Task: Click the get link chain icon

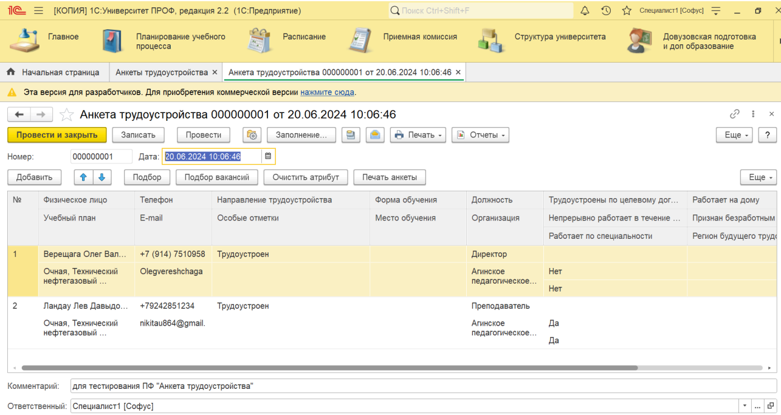Action: click(735, 114)
